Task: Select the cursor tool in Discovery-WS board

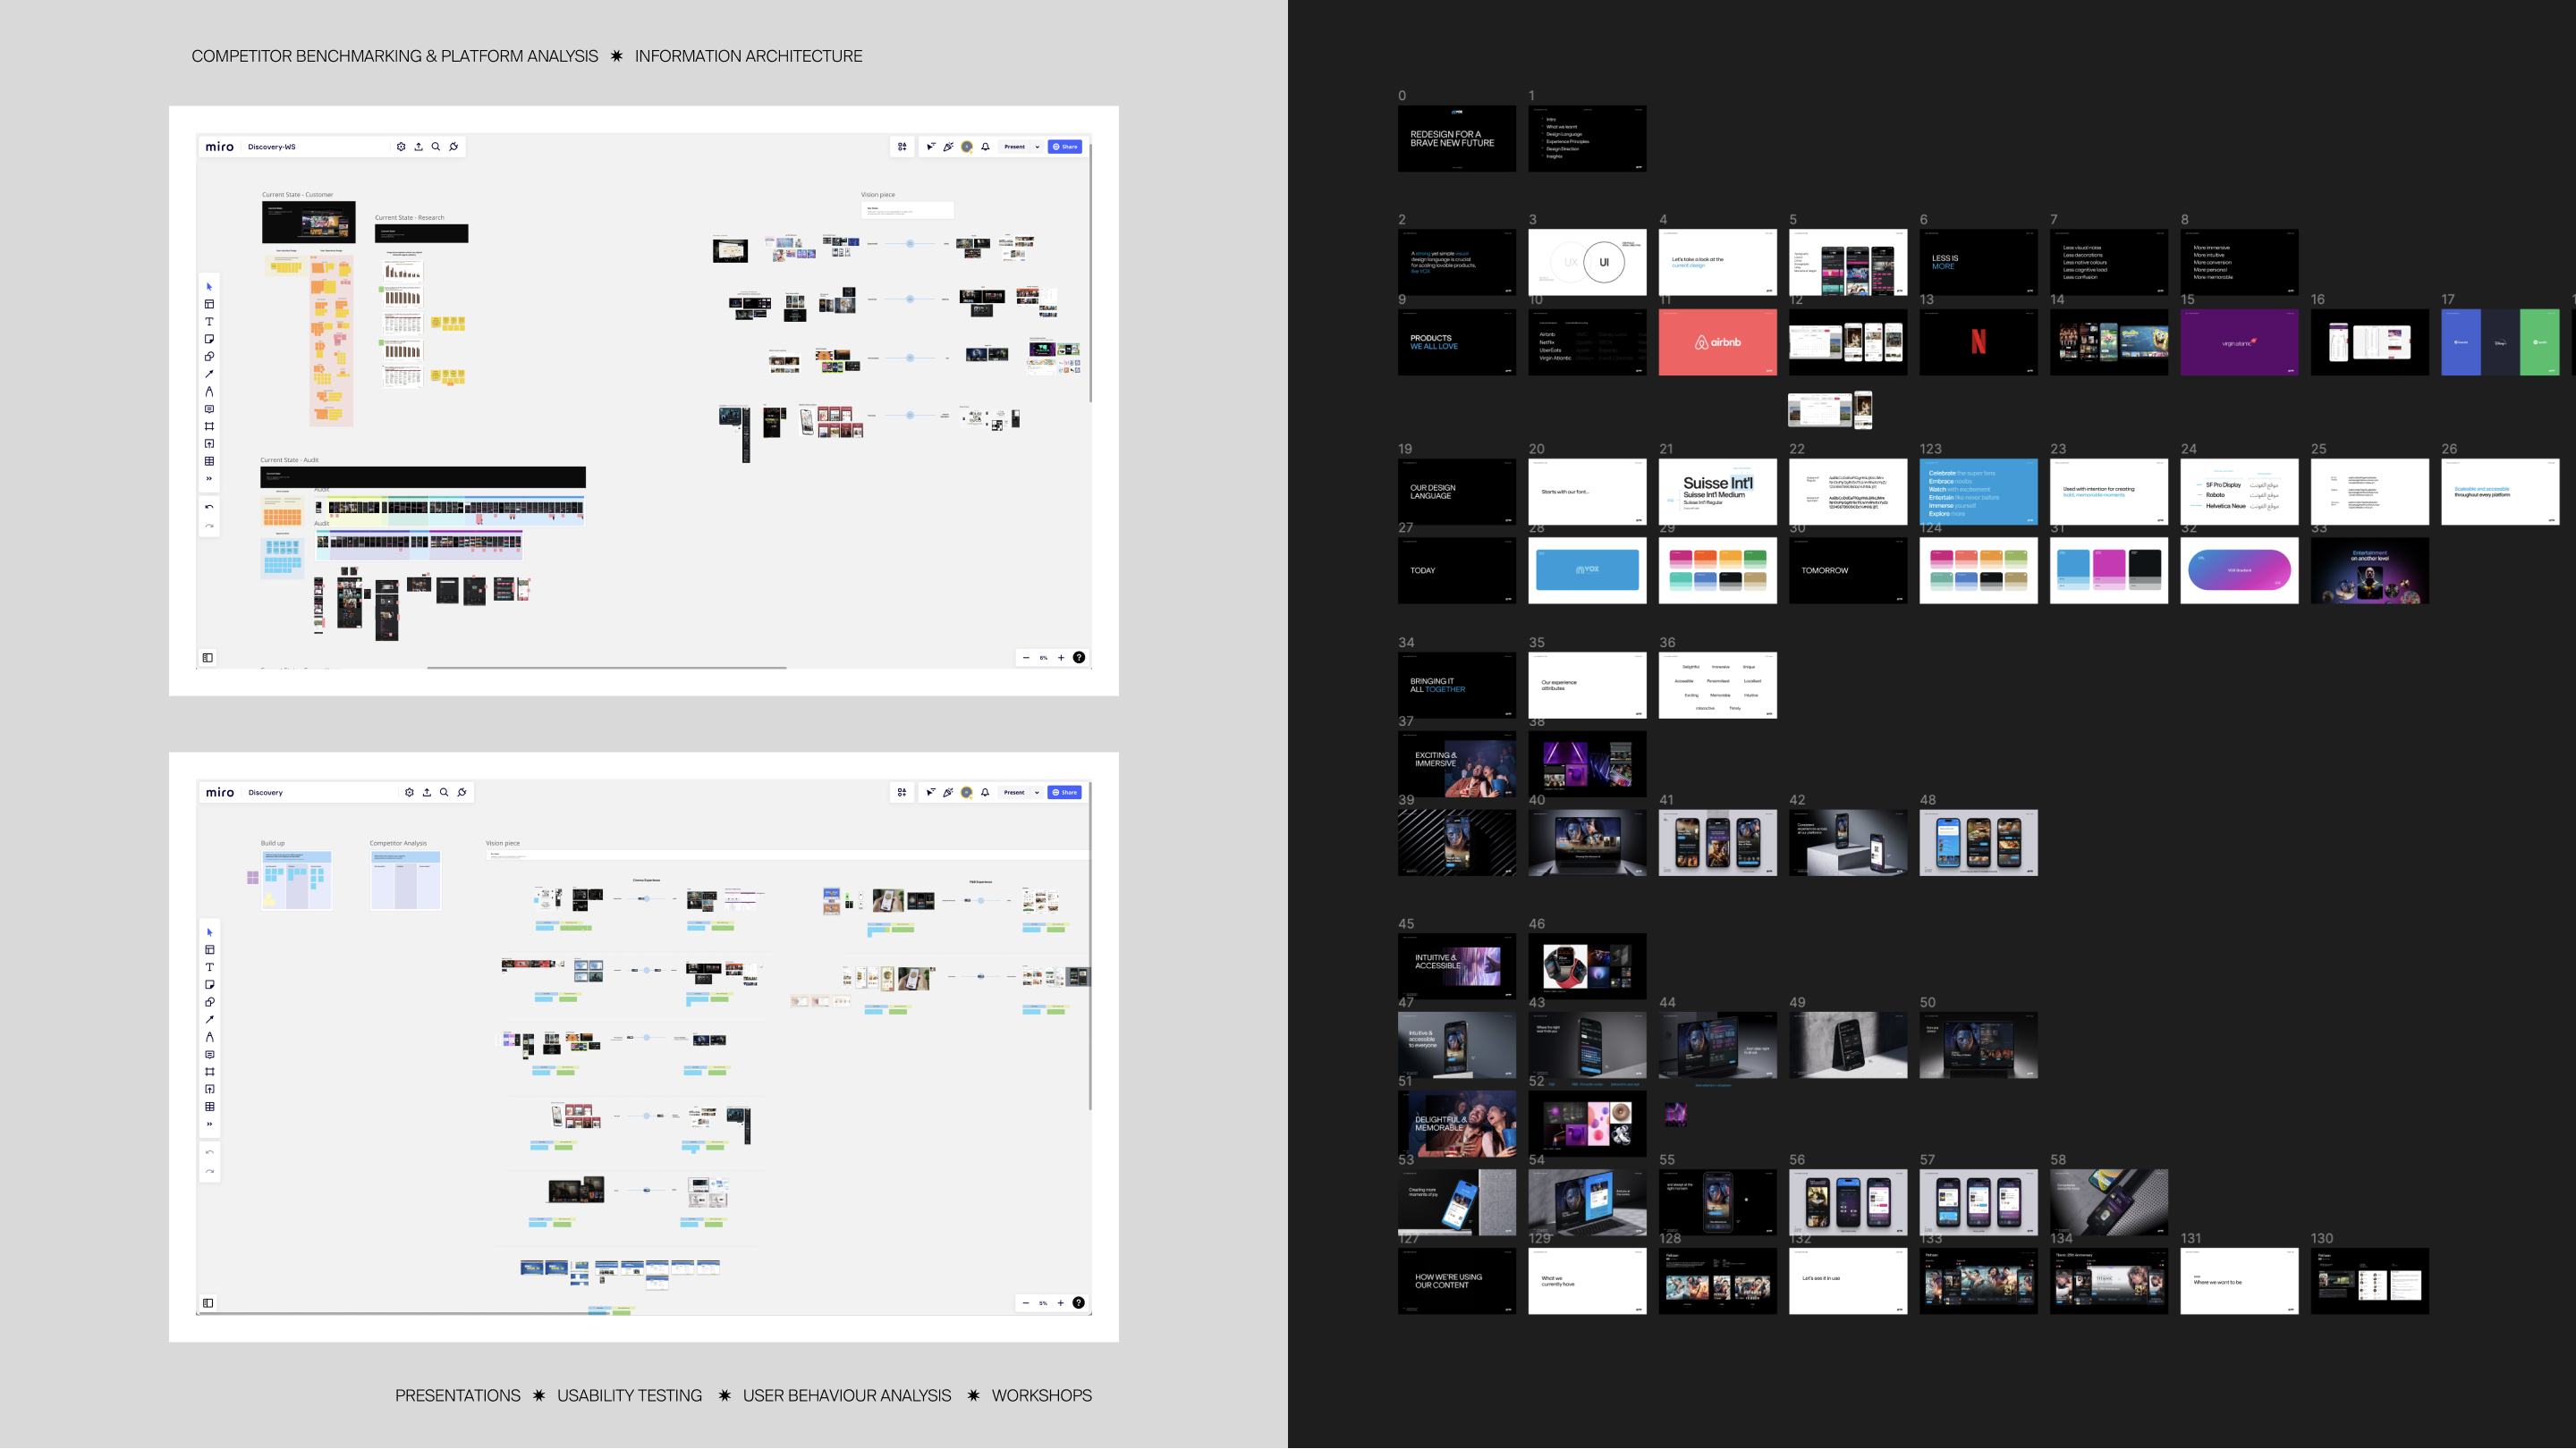Action: point(209,287)
